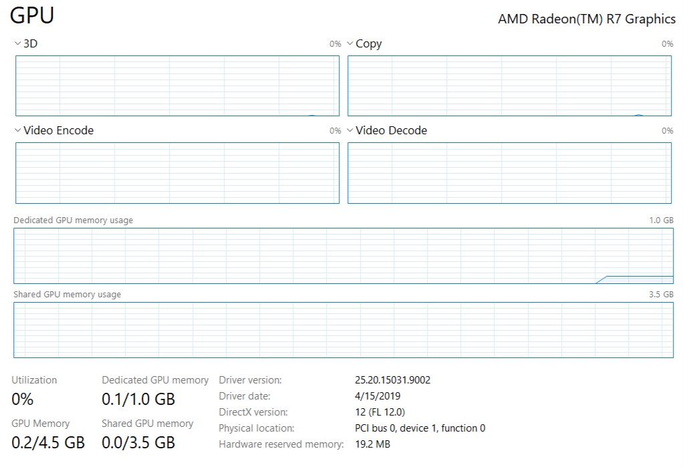Click the 19.2 MB reserved memory value
The width and height of the screenshot is (683, 467).
(372, 444)
